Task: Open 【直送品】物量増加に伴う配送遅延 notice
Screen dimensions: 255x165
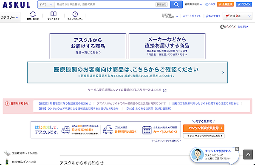Action: (x=64, y=103)
